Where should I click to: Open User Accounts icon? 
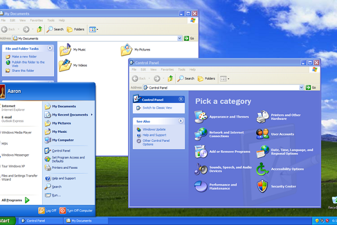263,134
